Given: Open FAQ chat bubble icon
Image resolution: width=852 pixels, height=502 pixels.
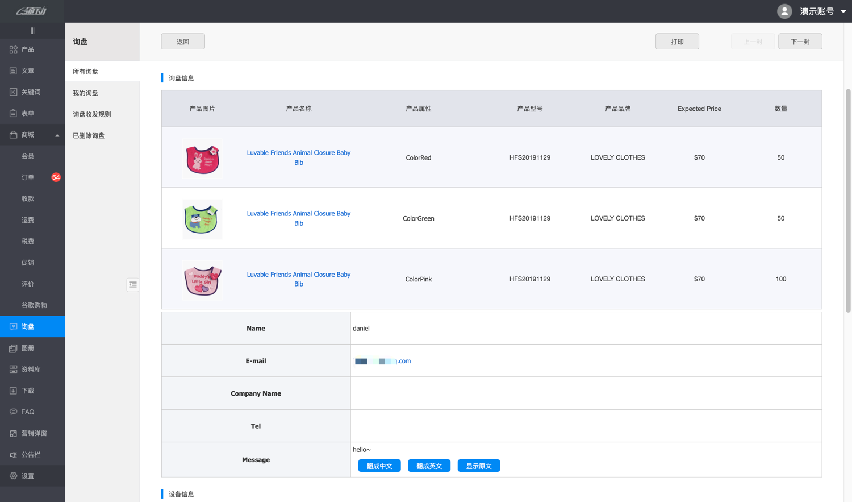Looking at the screenshot, I should [13, 412].
